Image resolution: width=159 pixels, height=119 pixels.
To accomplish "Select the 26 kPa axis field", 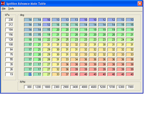I will tap(9, 69).
